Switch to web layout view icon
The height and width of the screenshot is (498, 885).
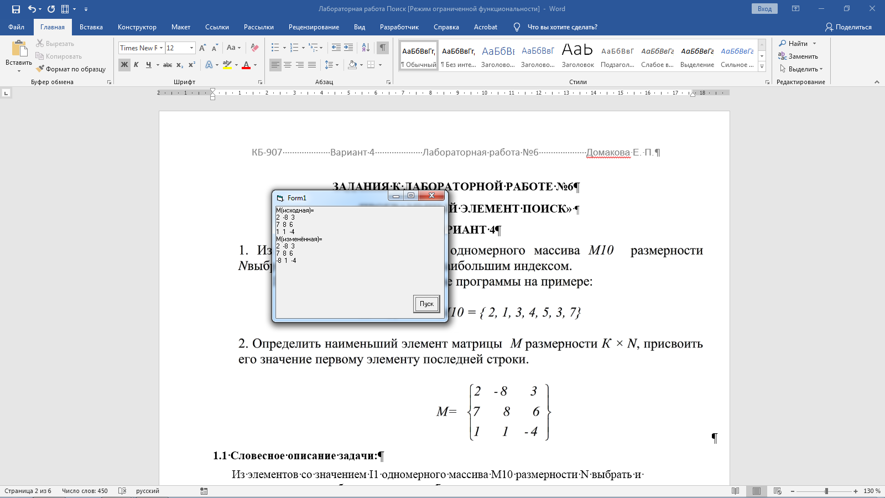[x=777, y=491]
